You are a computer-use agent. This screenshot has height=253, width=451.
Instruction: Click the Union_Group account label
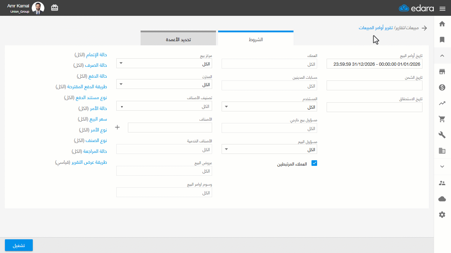click(20, 12)
